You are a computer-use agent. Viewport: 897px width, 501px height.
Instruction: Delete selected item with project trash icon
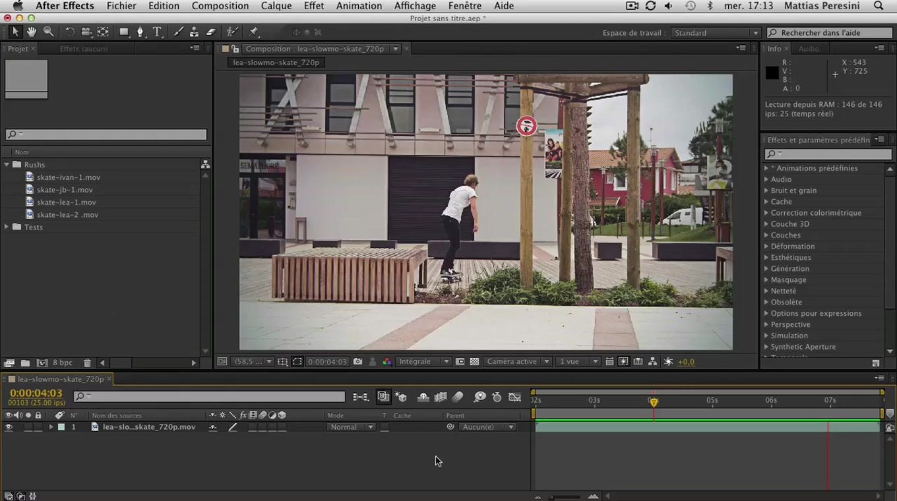(x=87, y=363)
